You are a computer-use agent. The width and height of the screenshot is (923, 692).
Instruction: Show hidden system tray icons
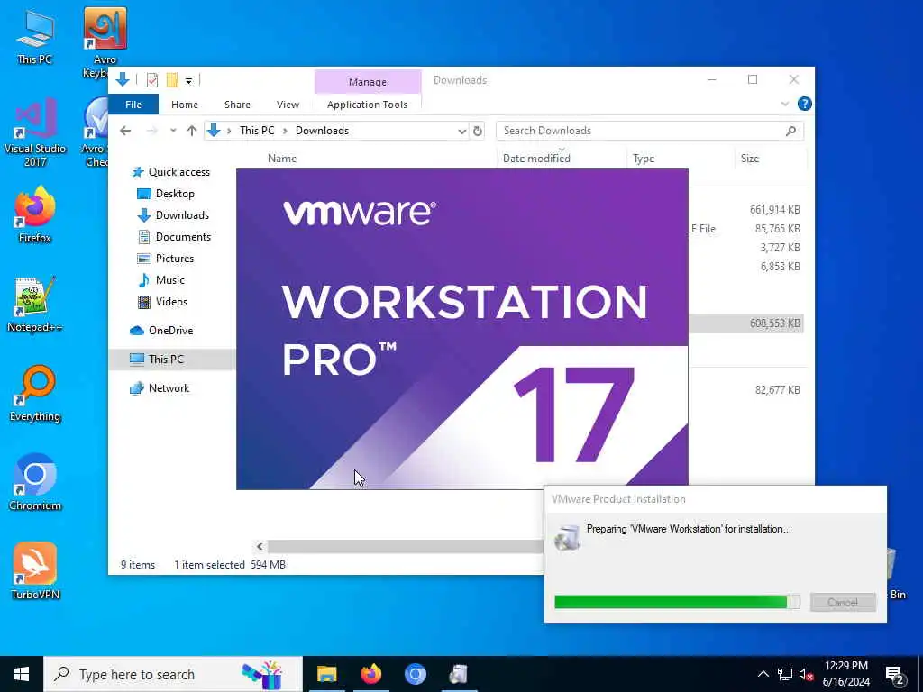(763, 674)
